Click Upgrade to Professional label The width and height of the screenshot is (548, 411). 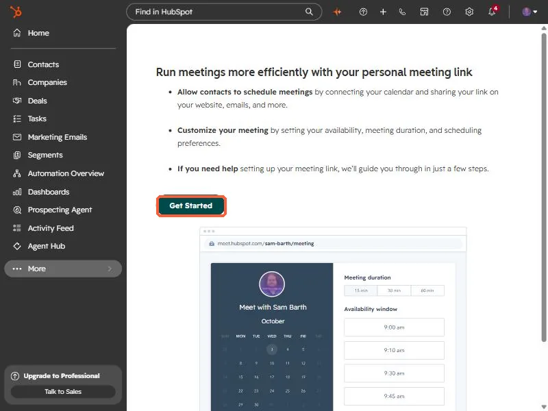click(62, 375)
